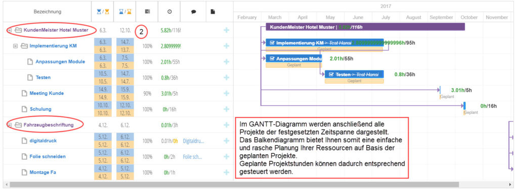Toggle checkbox on Anpassungen Module Gantt bar
This screenshot has width=518, height=191.
272,58
